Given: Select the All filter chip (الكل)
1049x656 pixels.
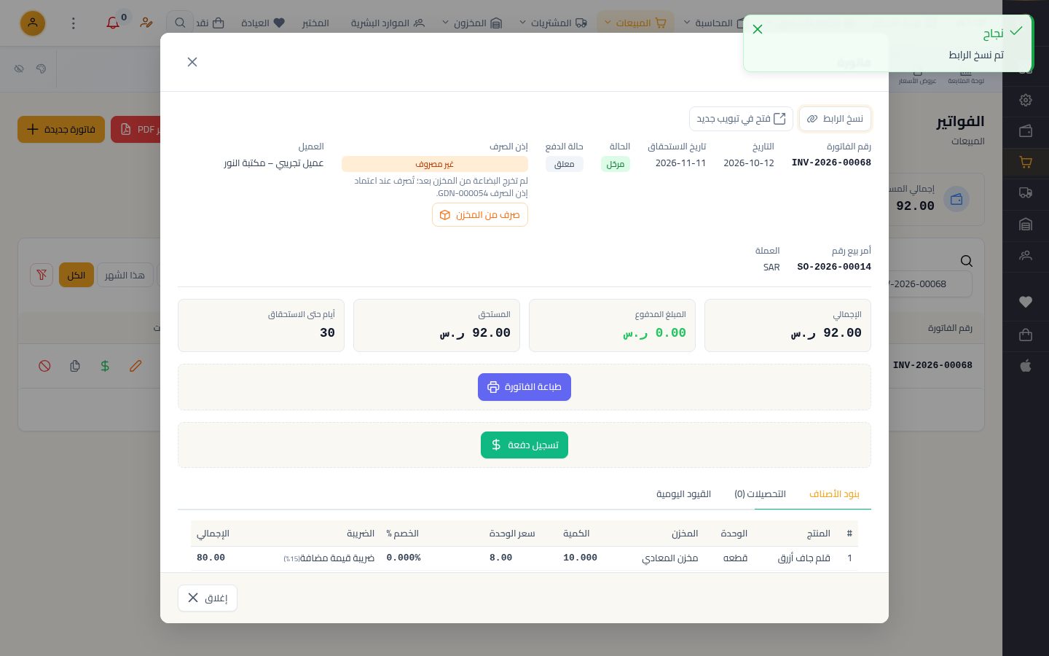Looking at the screenshot, I should point(76,275).
